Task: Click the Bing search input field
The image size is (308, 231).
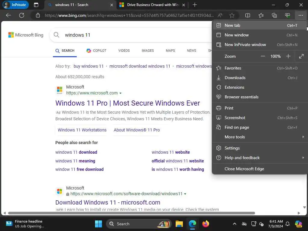Action: pos(131,35)
